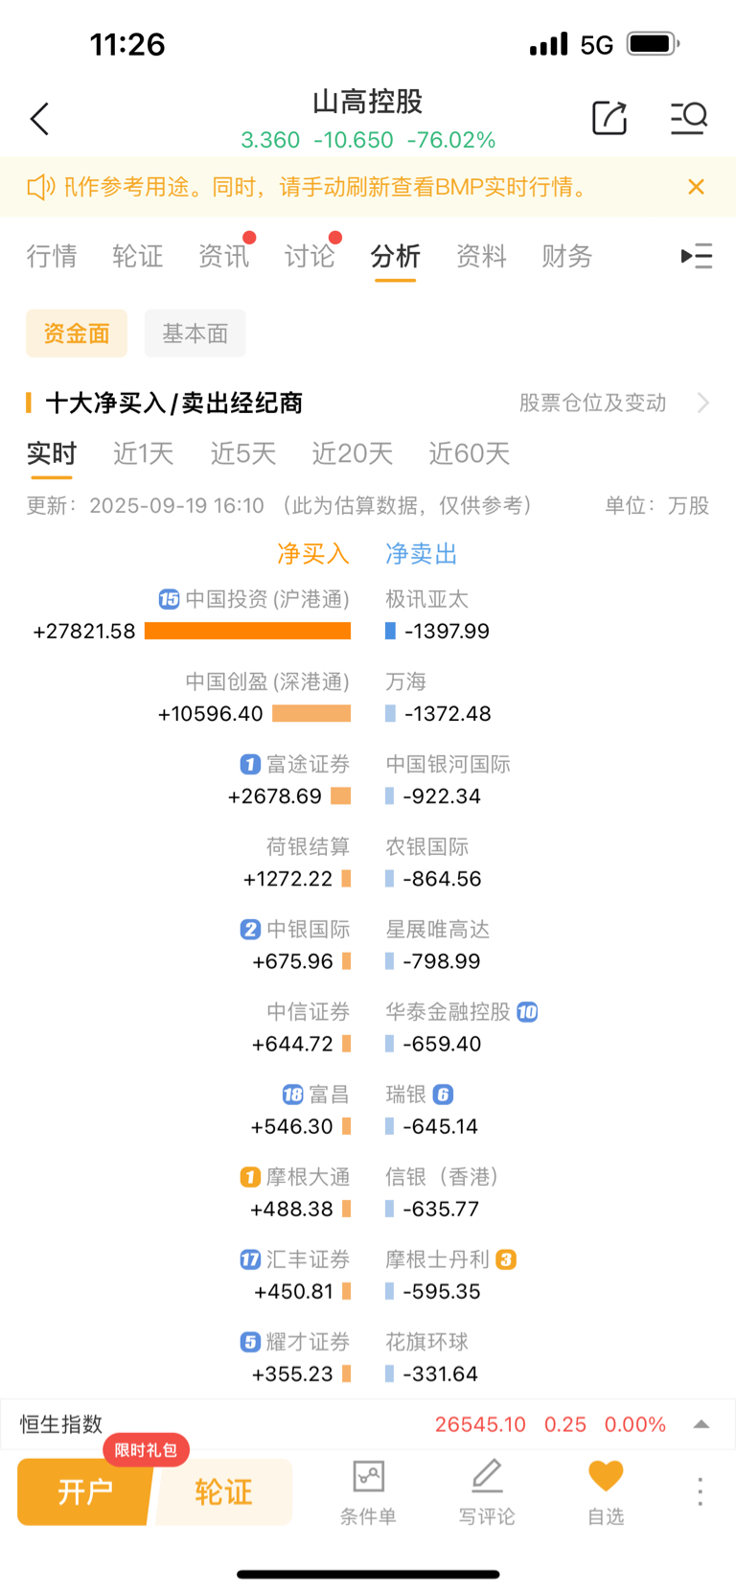Tap the 中国投资 net buy bar
736x1593 pixels.
coord(247,631)
